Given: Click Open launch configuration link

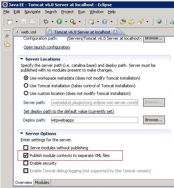Looking at the screenshot, I should click(47, 47).
